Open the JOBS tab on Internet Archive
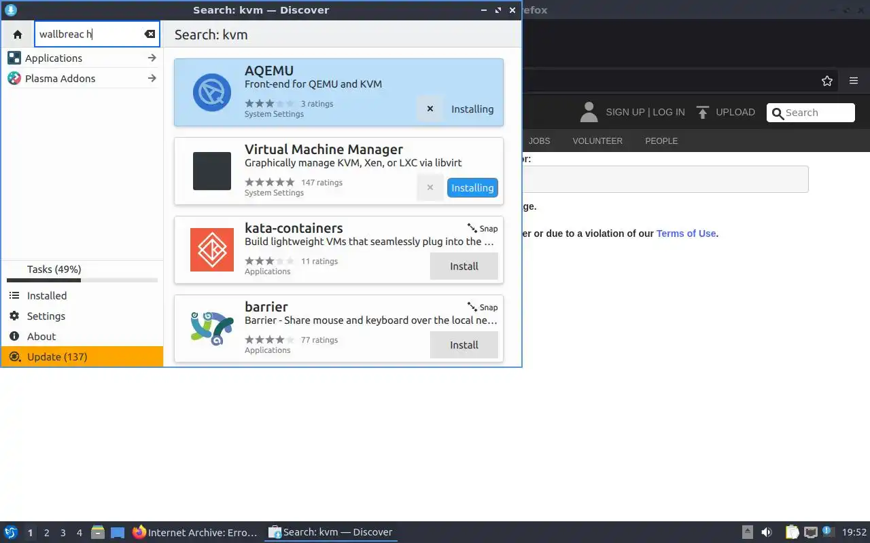Viewport: 870px width, 543px height. click(x=539, y=141)
